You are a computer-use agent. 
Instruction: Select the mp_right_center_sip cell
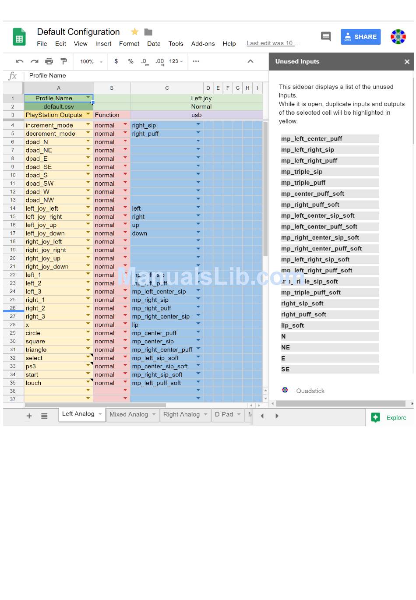pos(166,317)
